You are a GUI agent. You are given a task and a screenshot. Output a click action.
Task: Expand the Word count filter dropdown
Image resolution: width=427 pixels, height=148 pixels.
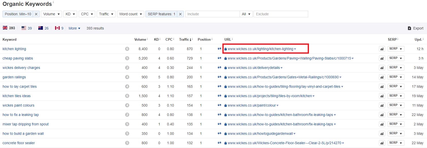130,14
